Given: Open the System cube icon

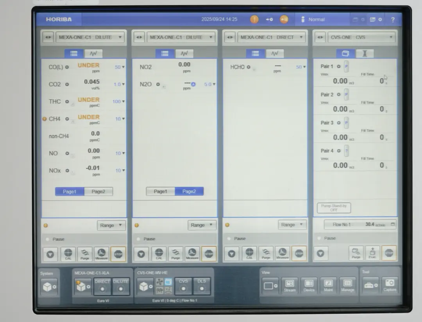Looking at the screenshot, I should click(x=49, y=287).
